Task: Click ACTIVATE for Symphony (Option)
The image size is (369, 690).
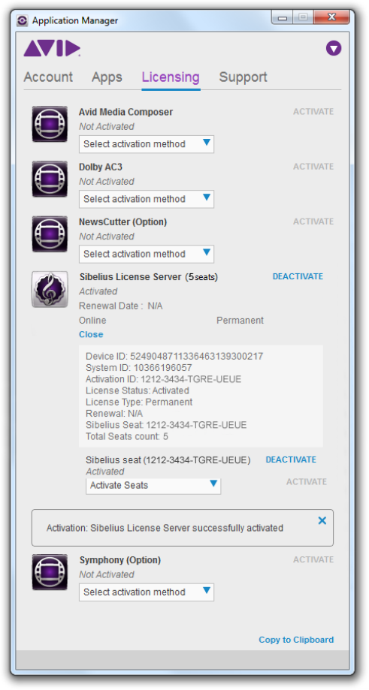Action: click(x=313, y=560)
